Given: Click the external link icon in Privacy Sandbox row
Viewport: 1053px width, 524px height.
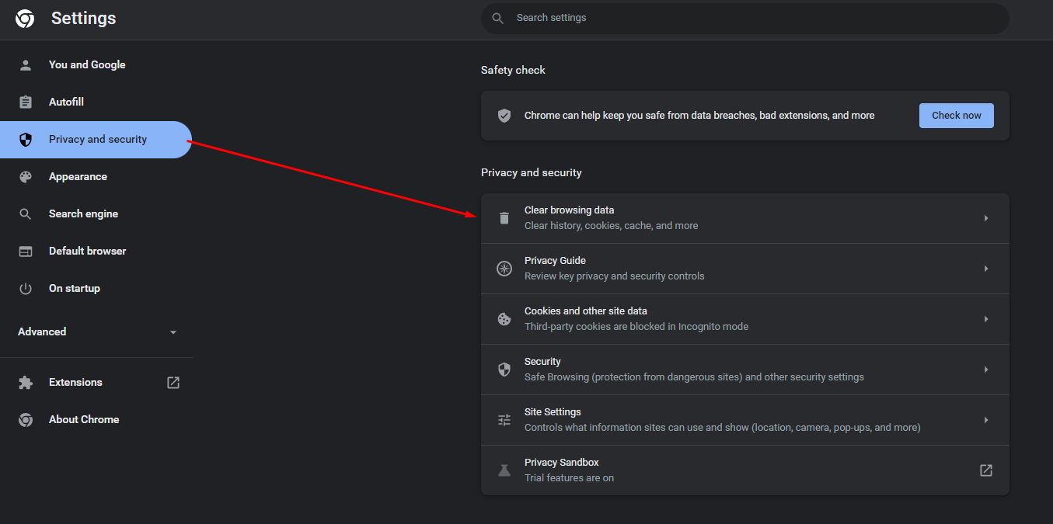Looking at the screenshot, I should pos(986,470).
